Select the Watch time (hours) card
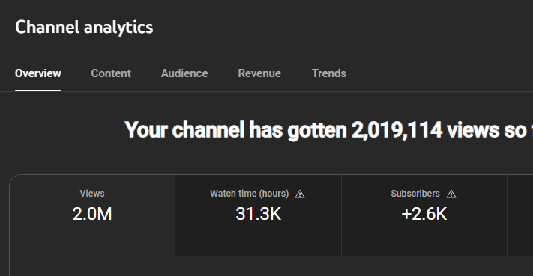The width and height of the screenshot is (533, 276). 259,215
